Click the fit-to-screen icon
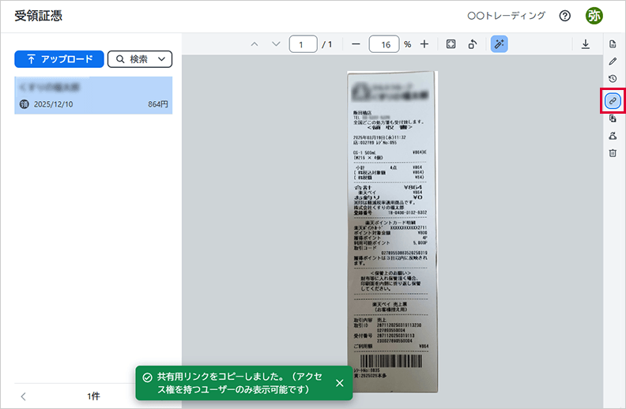 pyautogui.click(x=451, y=44)
